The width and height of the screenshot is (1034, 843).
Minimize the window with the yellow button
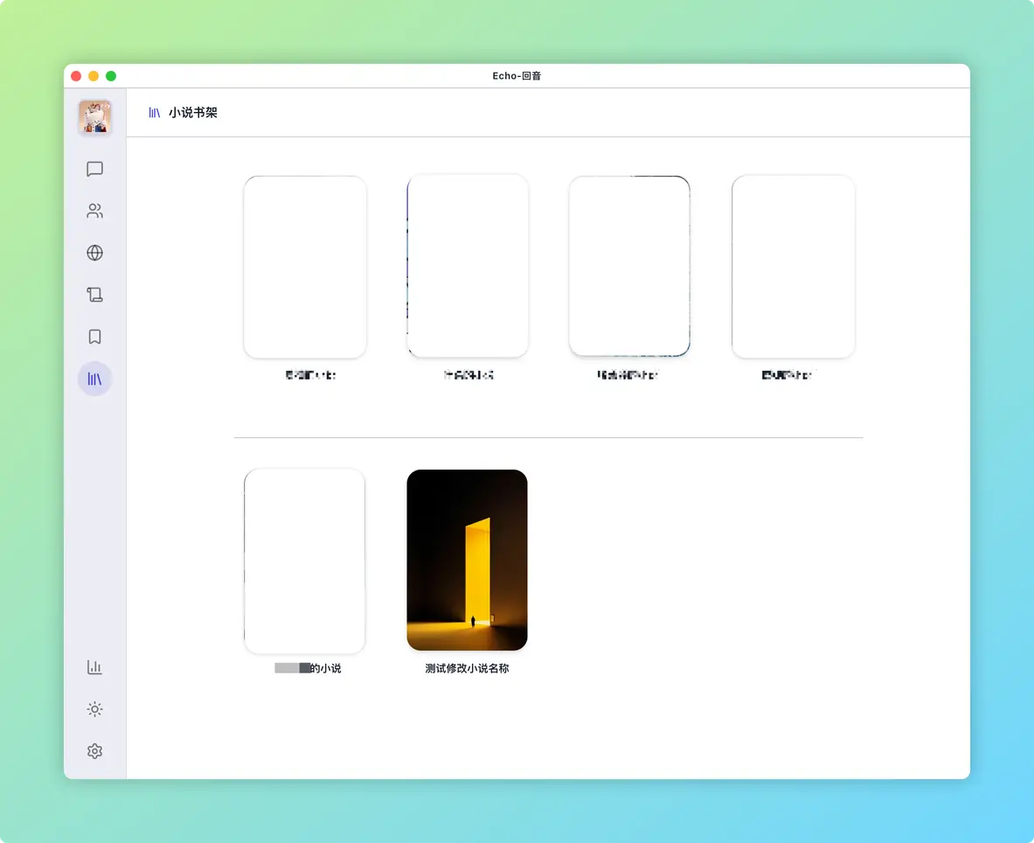coord(94,76)
